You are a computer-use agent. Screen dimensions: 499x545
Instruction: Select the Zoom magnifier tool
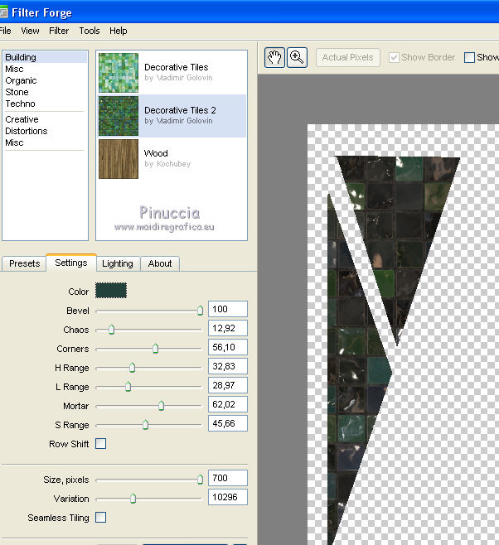click(297, 57)
